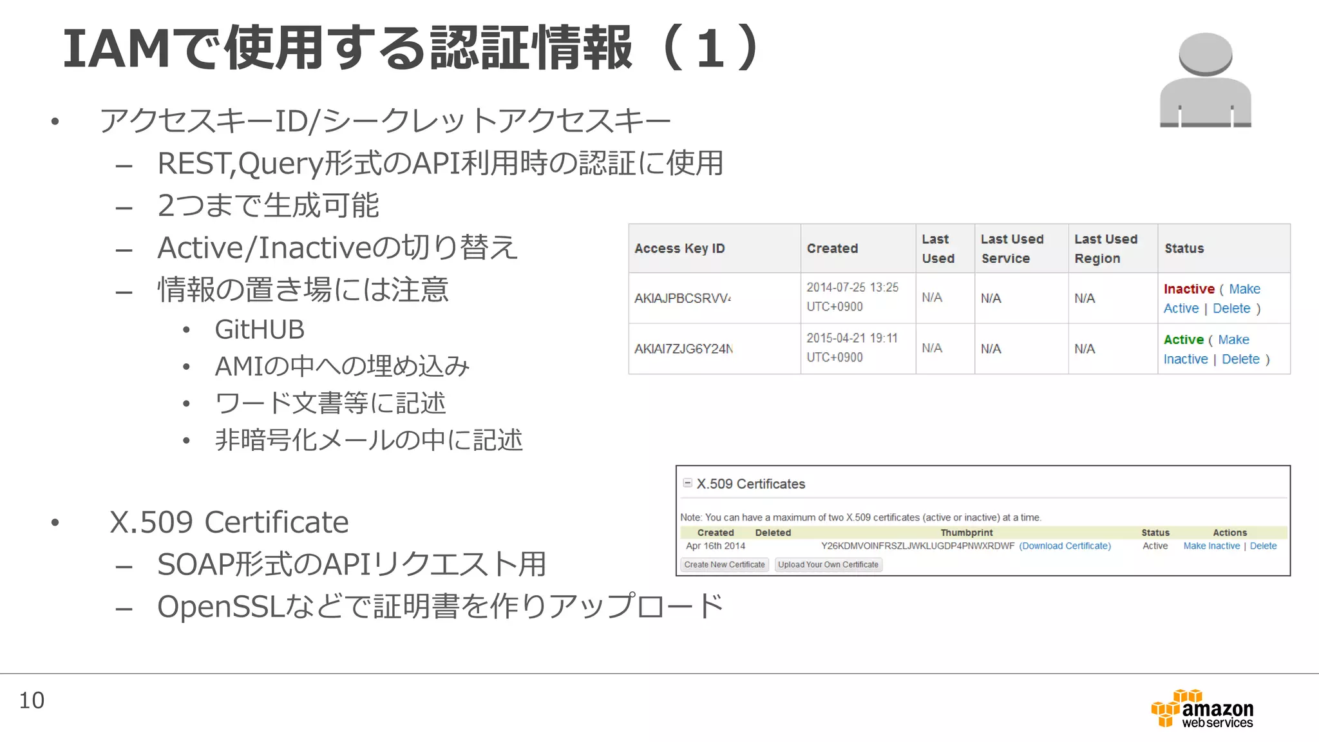
Task: Click the X.509 Certificate bullet heading
Action: (229, 522)
